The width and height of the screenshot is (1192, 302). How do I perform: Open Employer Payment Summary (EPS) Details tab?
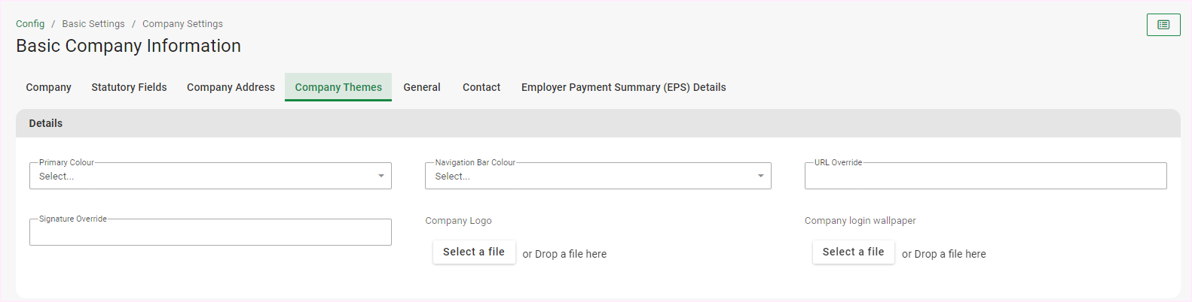click(x=623, y=87)
